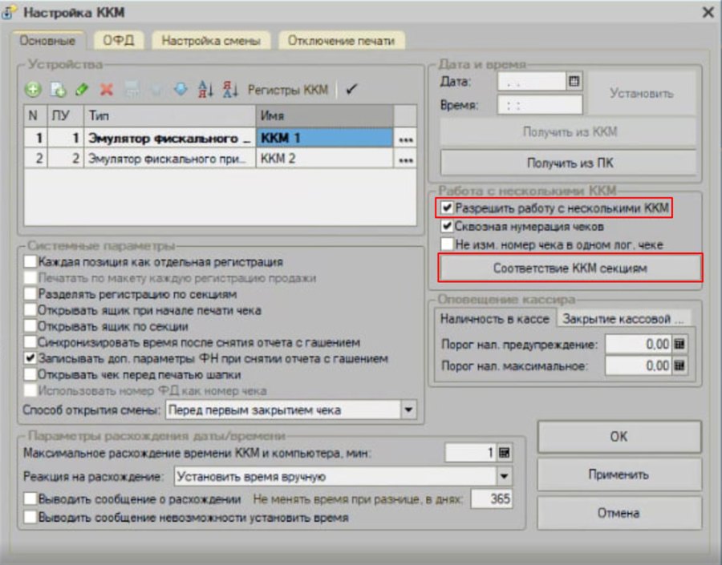This screenshot has width=722, height=565.
Task: Click the days difference field showing 365
Action: click(491, 498)
